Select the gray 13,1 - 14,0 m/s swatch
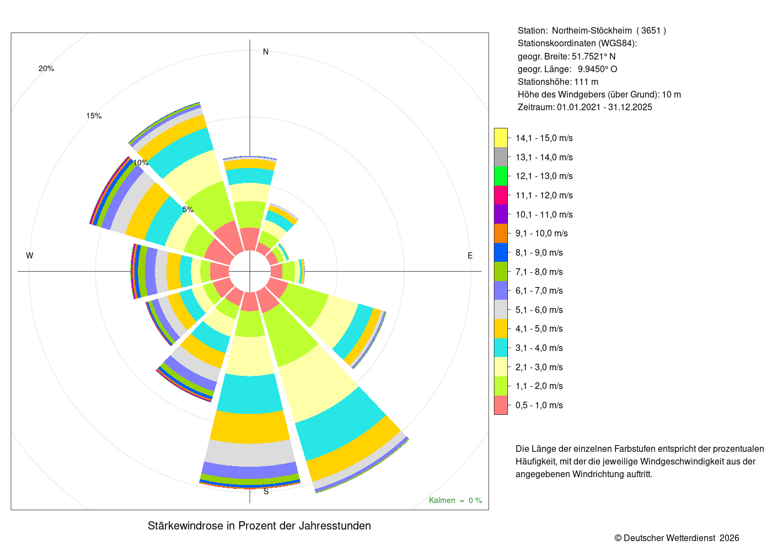Image resolution: width=772 pixels, height=551 pixels. click(501, 157)
